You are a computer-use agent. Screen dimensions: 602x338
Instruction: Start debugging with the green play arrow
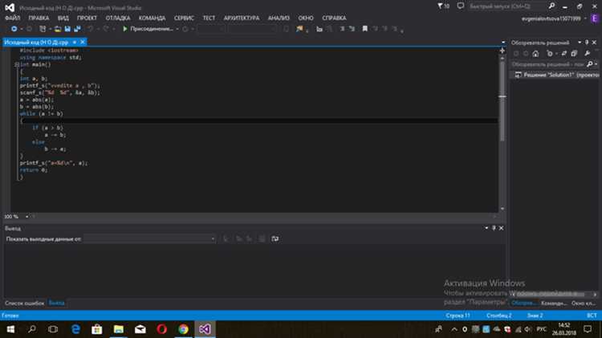tap(124, 29)
